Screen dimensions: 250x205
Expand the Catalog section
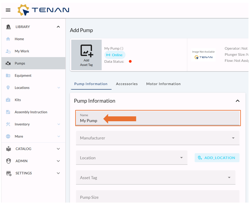(58, 149)
